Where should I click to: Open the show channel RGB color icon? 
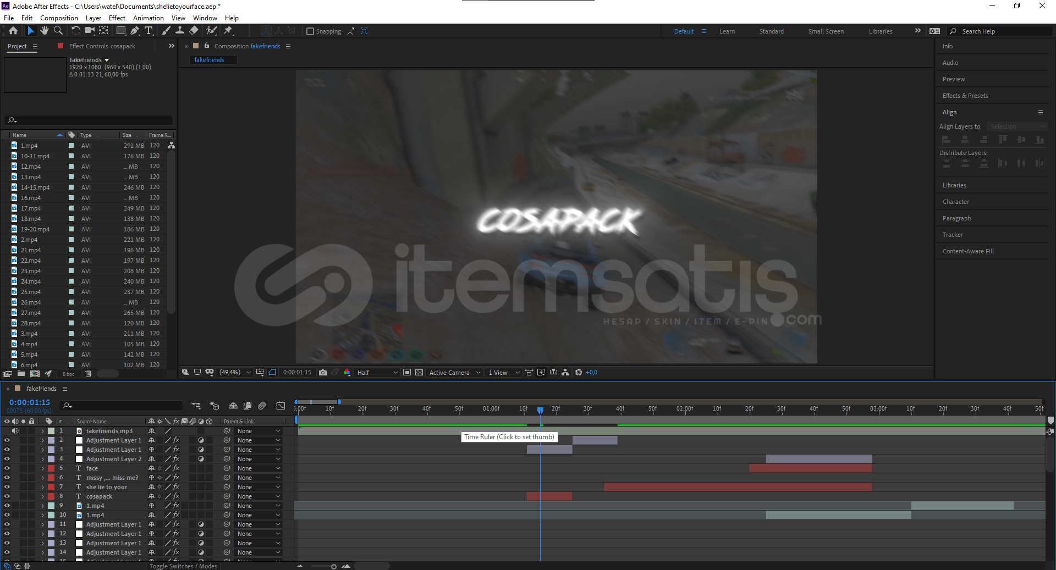pyautogui.click(x=347, y=373)
